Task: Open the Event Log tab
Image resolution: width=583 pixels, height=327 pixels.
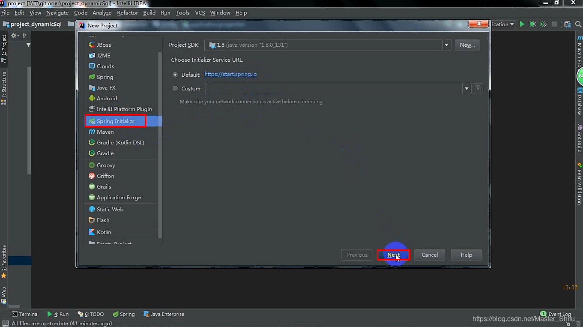Action: [x=556, y=314]
